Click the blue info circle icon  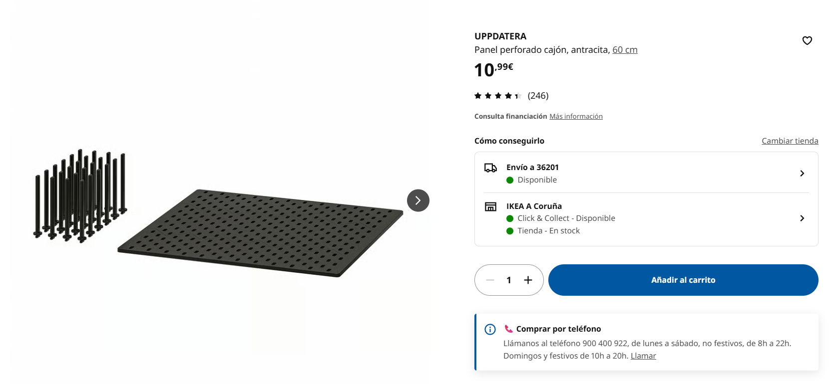point(490,329)
